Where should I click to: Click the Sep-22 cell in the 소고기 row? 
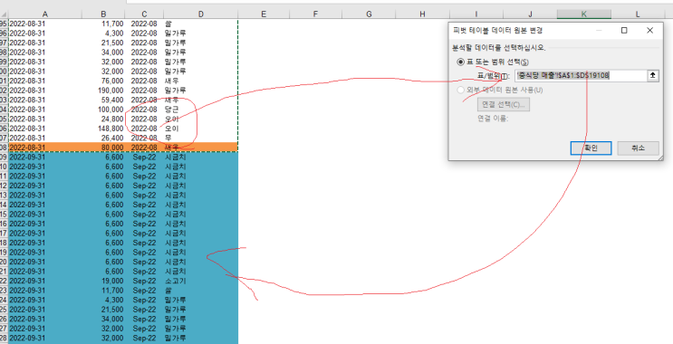144,281
